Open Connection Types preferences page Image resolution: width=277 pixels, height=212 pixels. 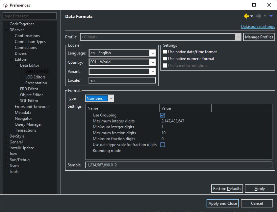tap(30, 42)
